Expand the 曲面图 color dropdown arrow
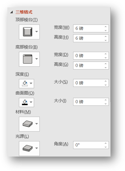Screen dimensions: 125x171 tap(31, 102)
